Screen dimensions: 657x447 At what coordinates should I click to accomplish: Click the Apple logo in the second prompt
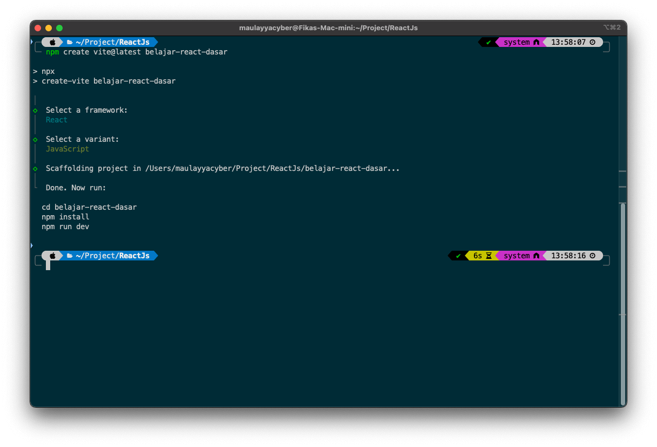pyautogui.click(x=53, y=256)
